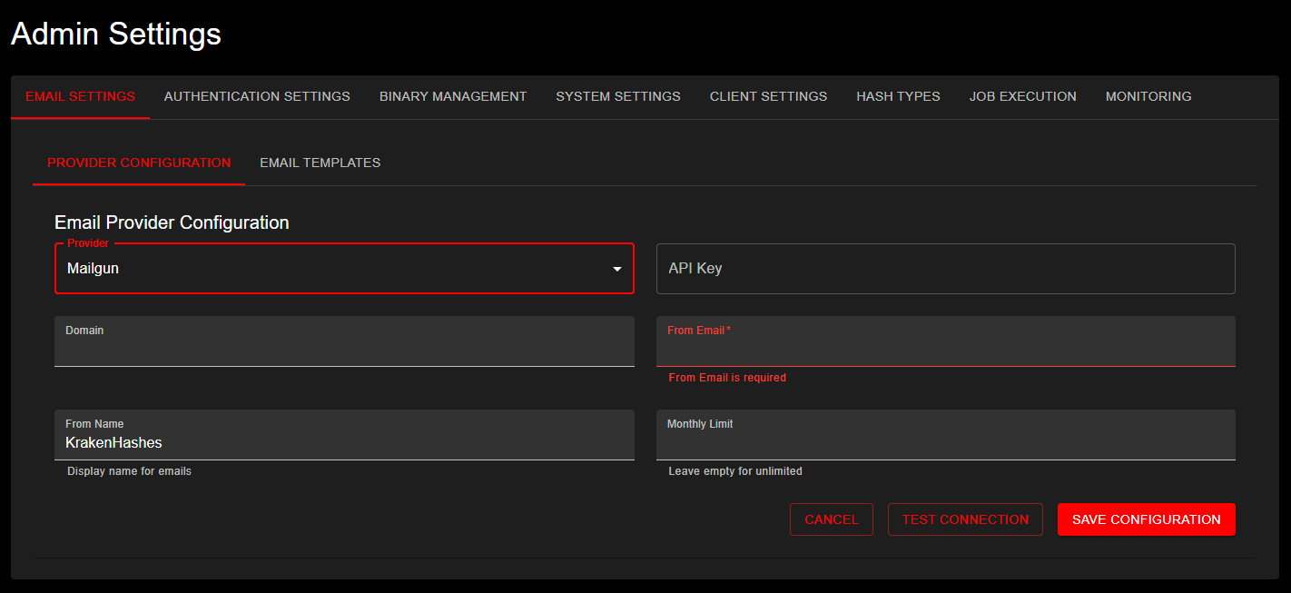Screen dimensions: 1291x593
Task: Go to Binary Management section
Action: point(453,96)
